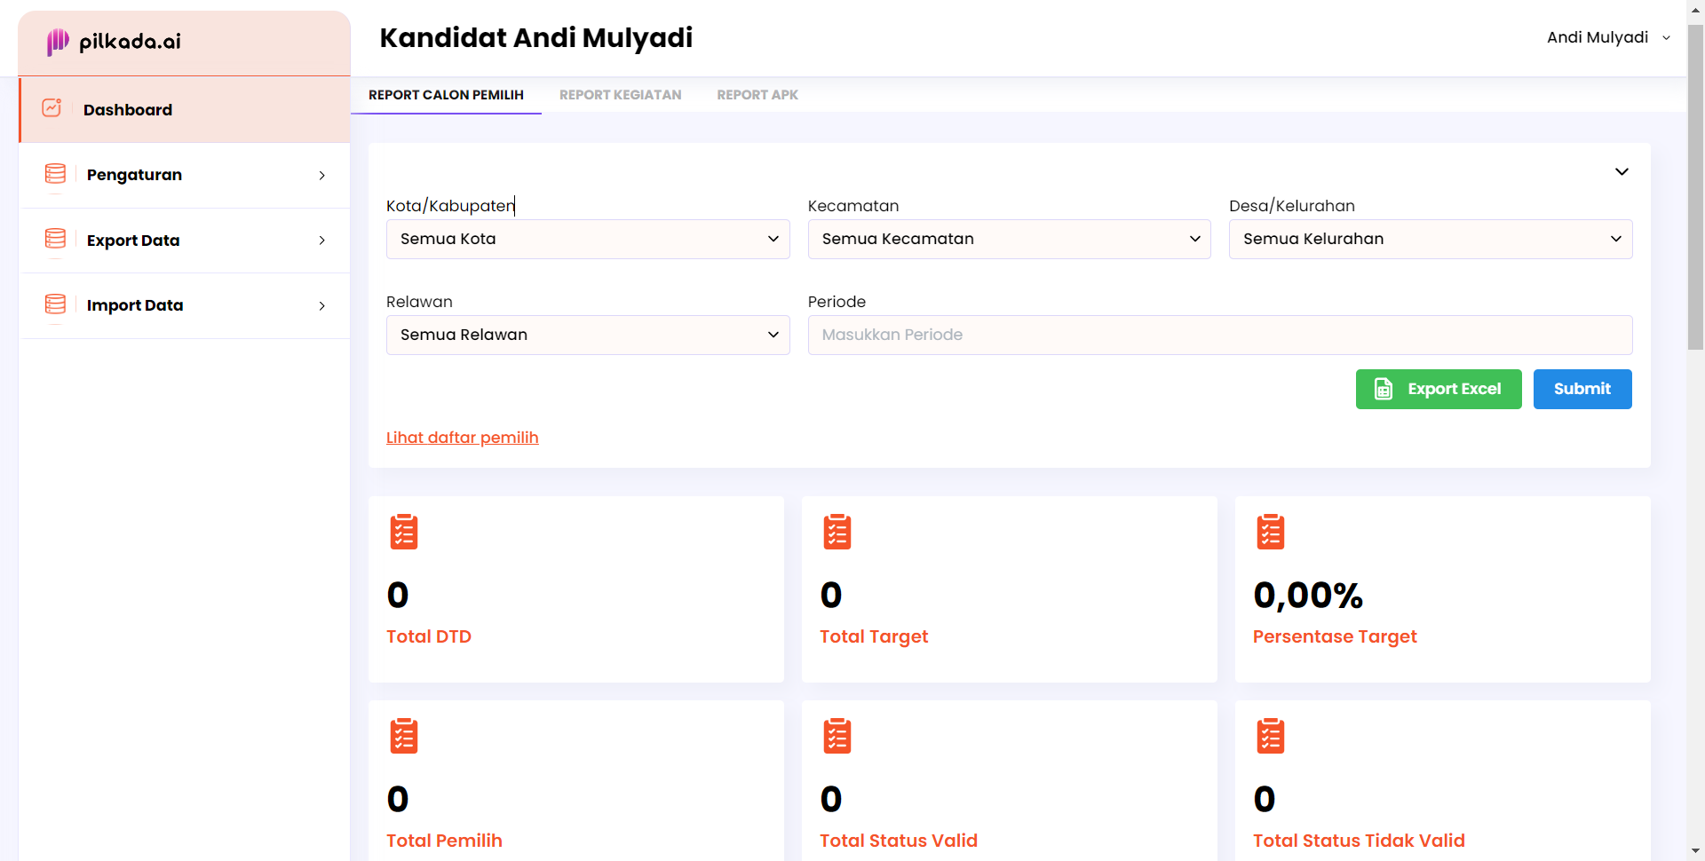Open the Lihat daftar pemilih link

coord(463,438)
